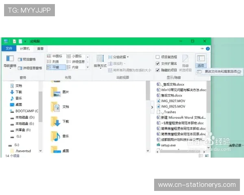Click the 选项 options button

tap(201, 61)
